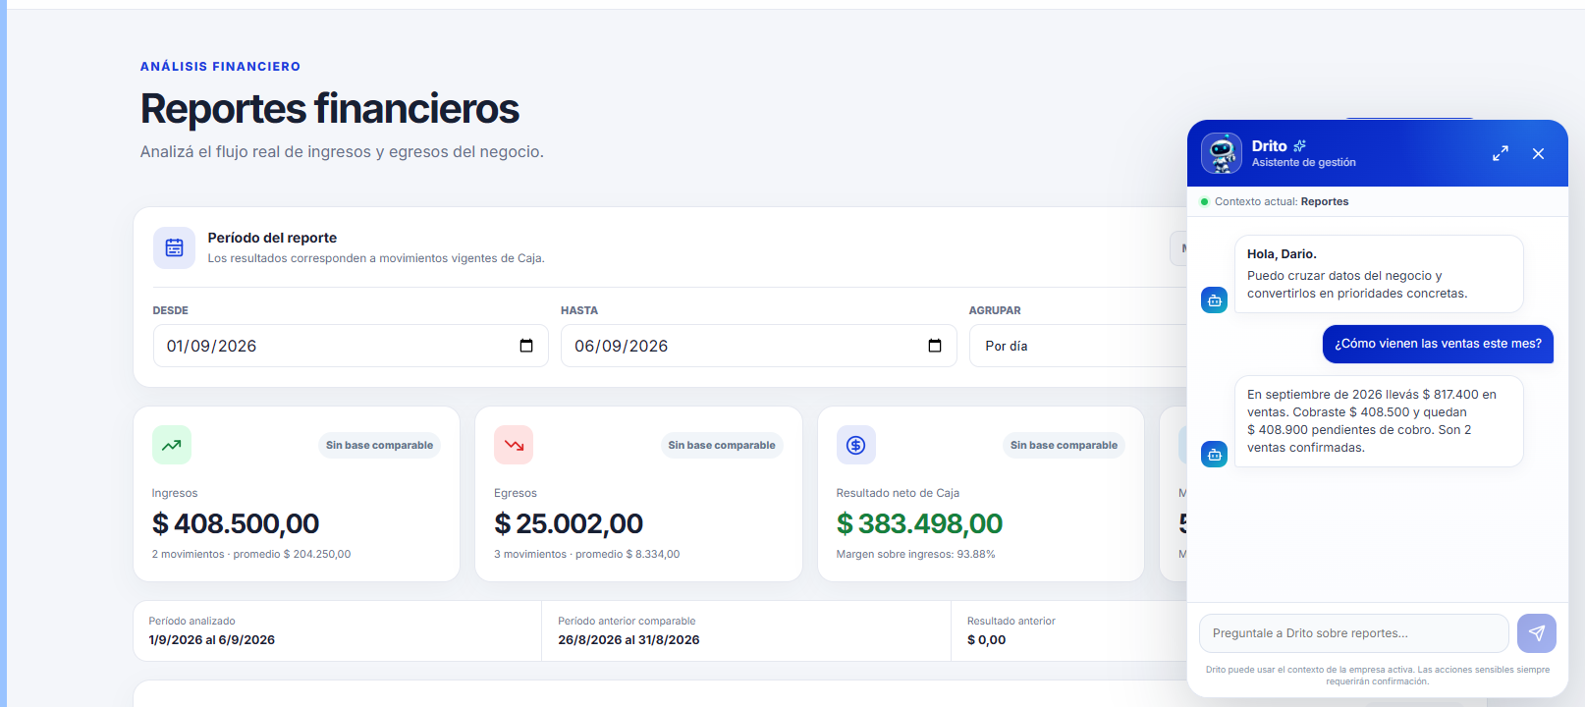Screen dimensions: 1585x707
Task: Send the message to Drito
Action: 1537,633
